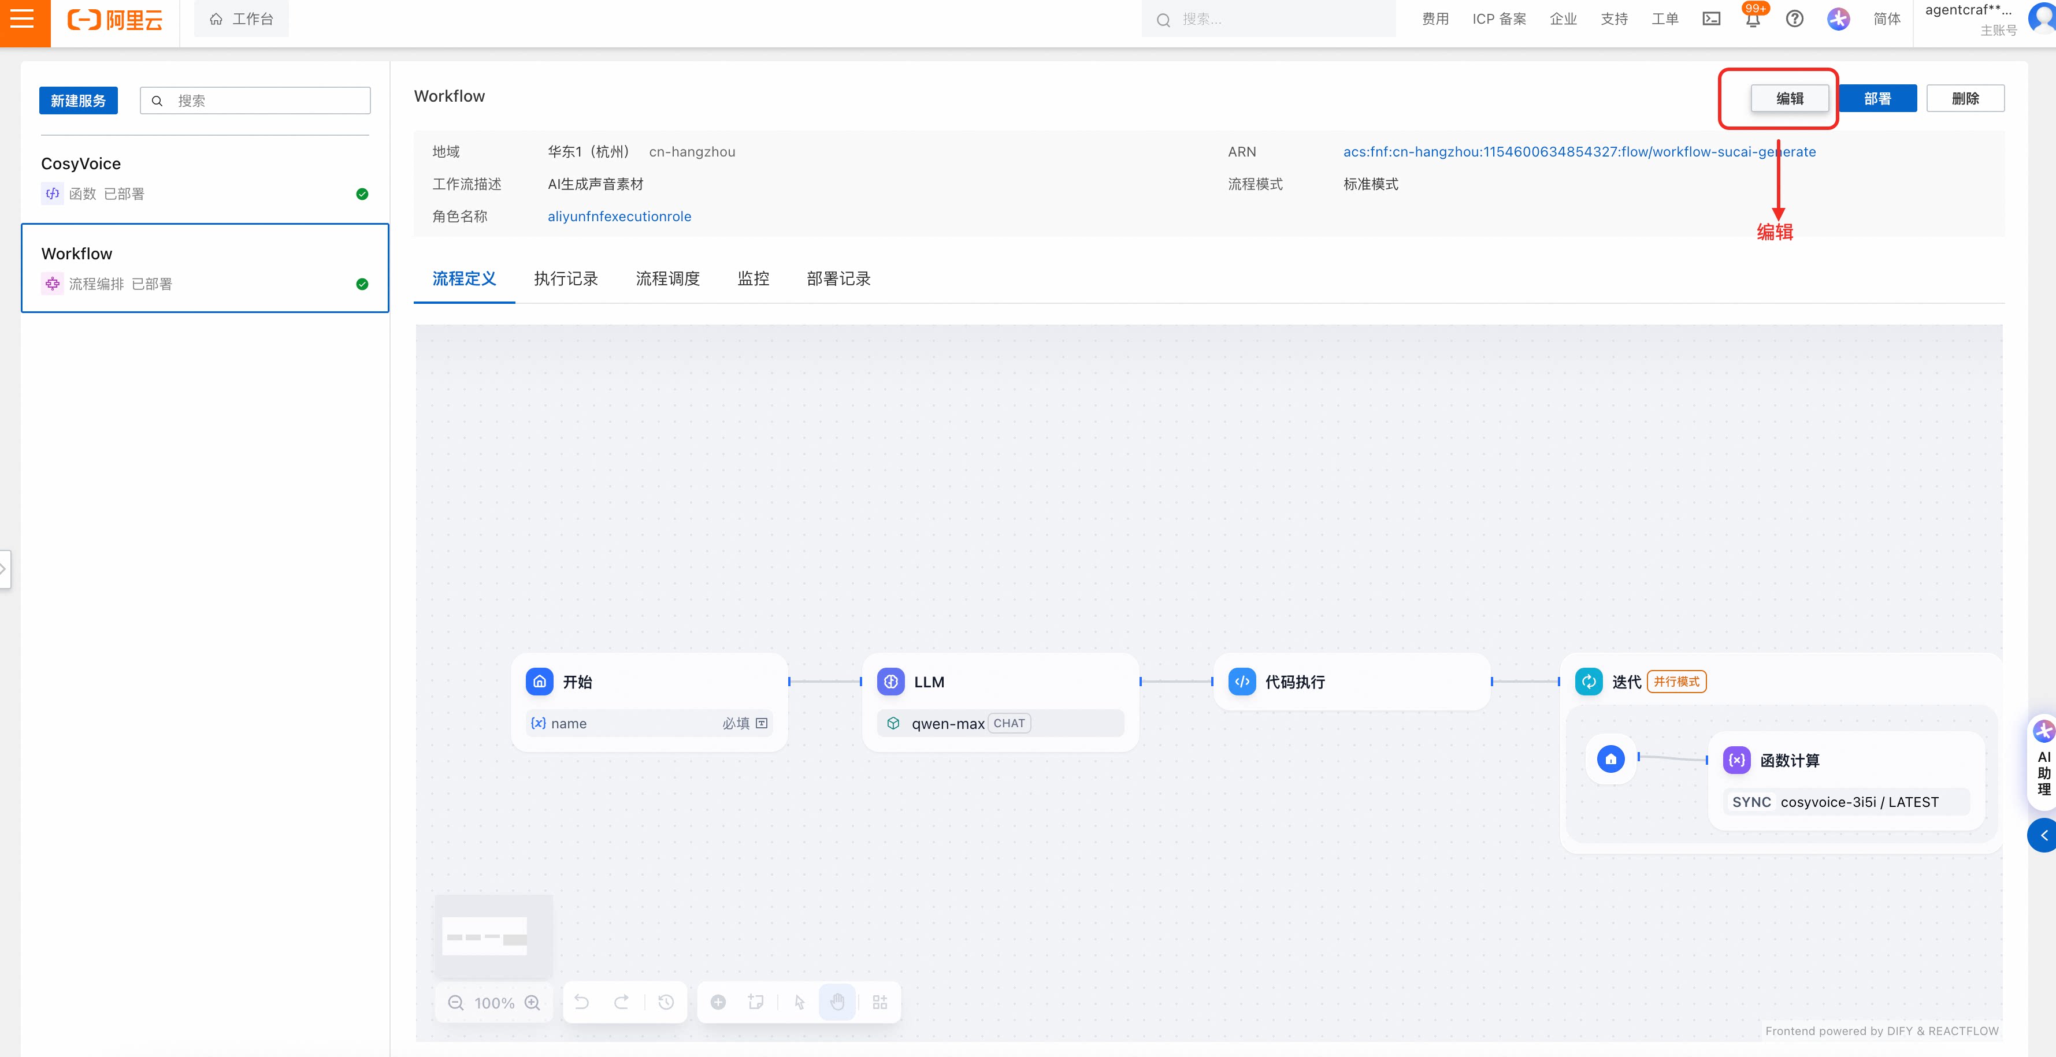Click the add node plus icon
Screen dimensions: 2056x1057
click(x=718, y=1002)
